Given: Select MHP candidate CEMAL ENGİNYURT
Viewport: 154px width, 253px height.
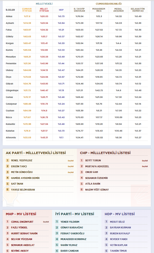Looking at the screenshot, I should coord(22,222).
